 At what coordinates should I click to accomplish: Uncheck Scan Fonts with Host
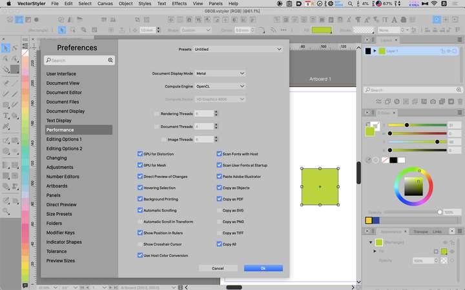[219, 153]
